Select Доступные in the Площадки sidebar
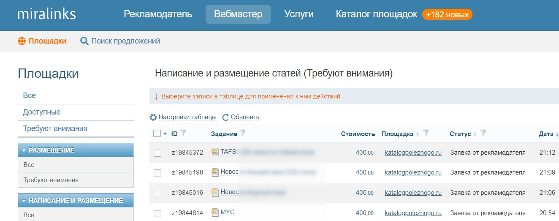The image size is (559, 221). coord(42,112)
